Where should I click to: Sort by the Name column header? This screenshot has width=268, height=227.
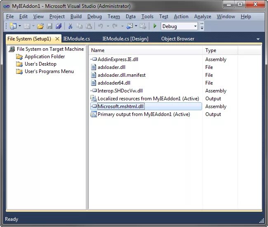pos(146,50)
